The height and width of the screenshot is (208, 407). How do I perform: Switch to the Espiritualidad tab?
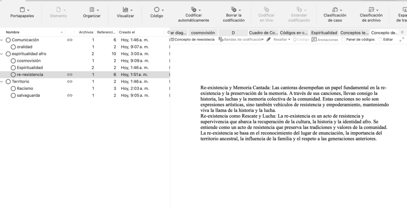pyautogui.click(x=324, y=33)
